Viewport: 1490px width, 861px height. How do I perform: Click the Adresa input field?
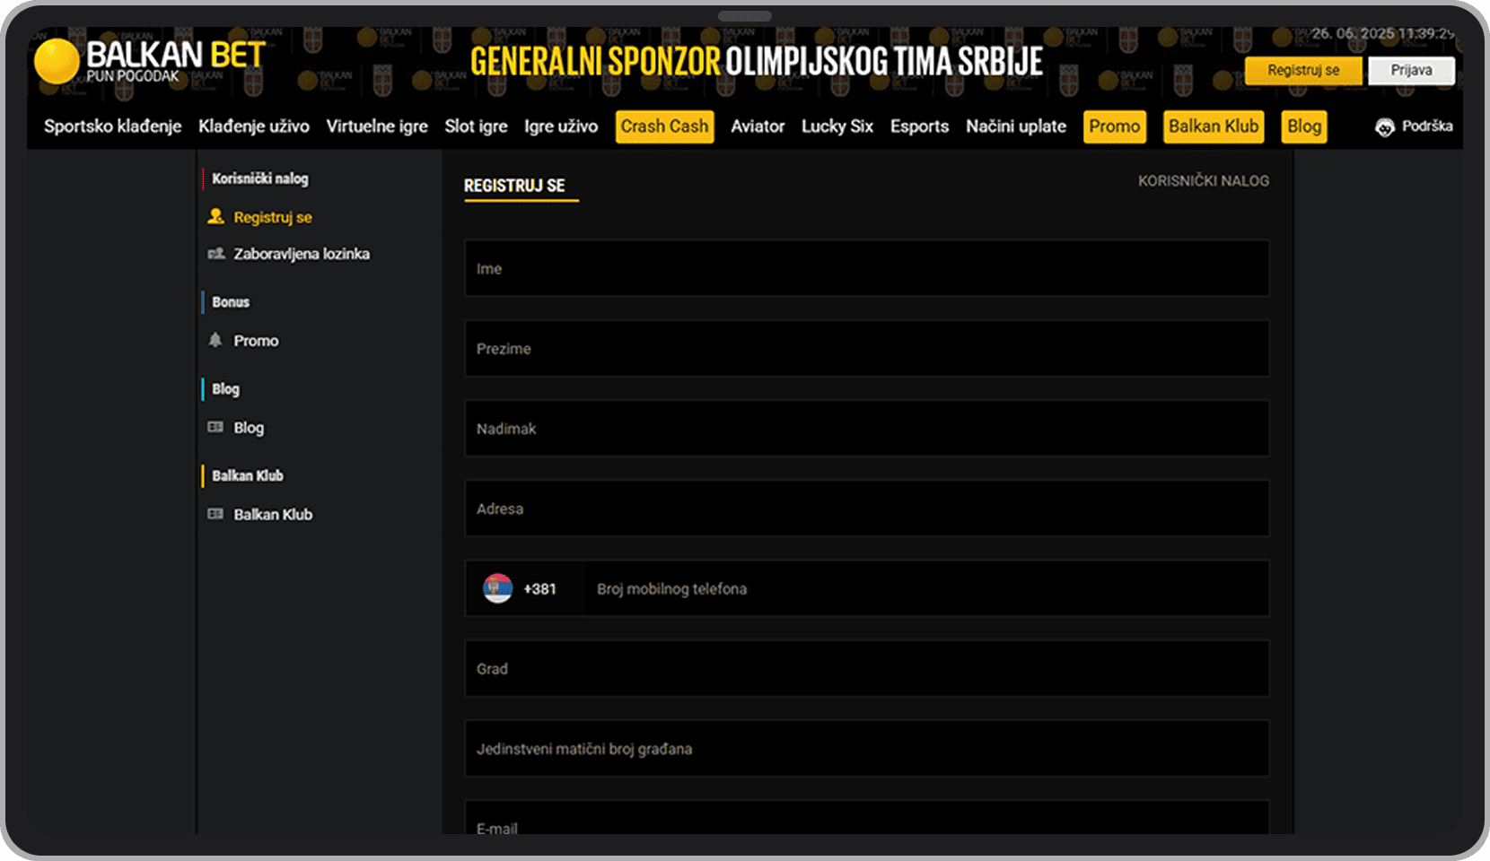tap(867, 509)
